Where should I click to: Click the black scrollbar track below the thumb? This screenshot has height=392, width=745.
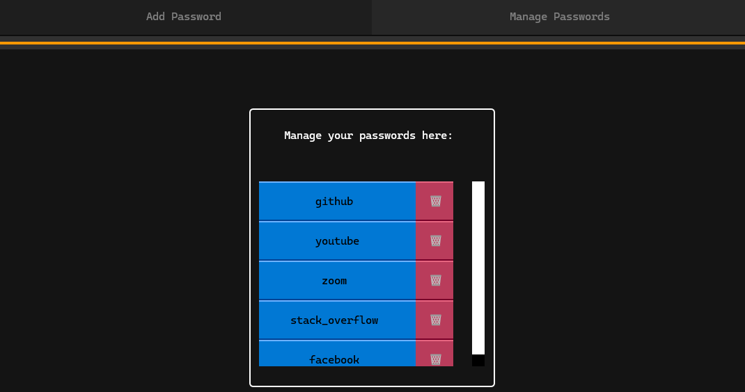tap(478, 361)
